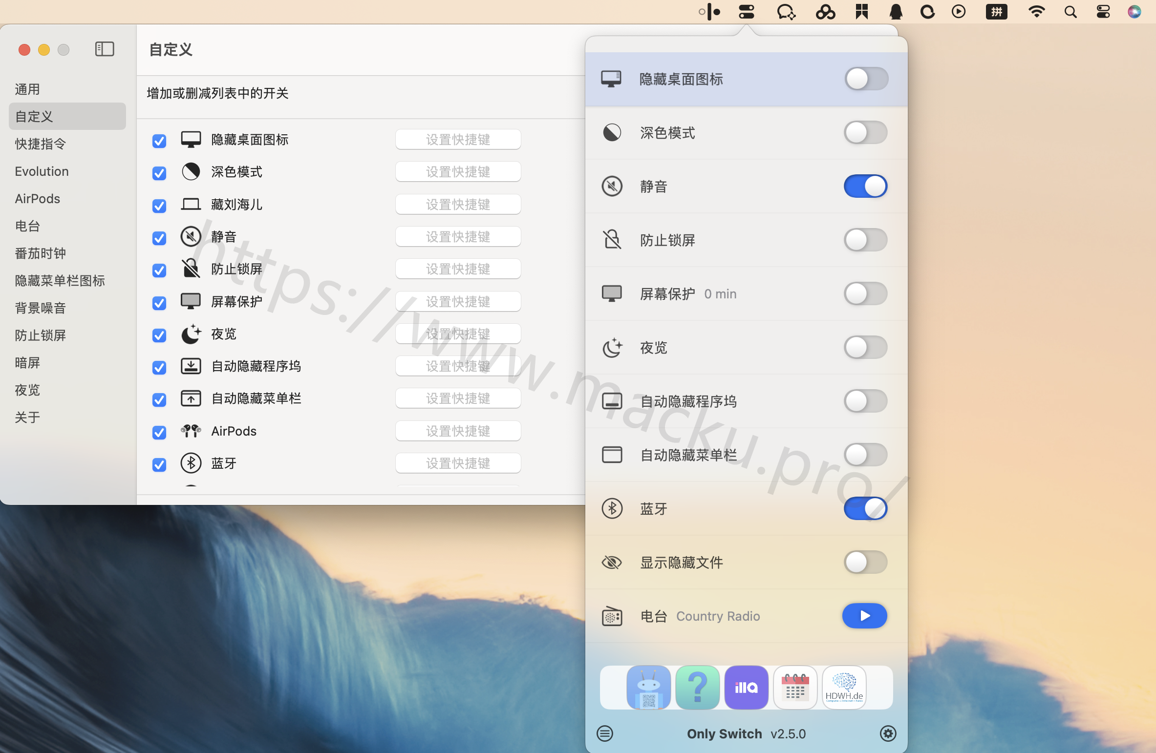Viewport: 1156px width, 753px height.
Task: Uncheck the 静音 checkbox in settings
Action: (159, 238)
